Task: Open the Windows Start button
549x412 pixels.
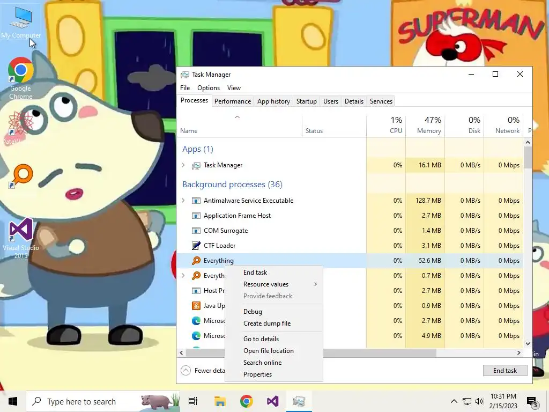Action: [13, 401]
